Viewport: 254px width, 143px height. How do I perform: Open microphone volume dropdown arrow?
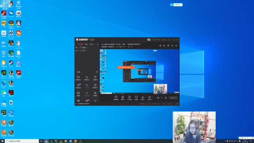(x=145, y=98)
